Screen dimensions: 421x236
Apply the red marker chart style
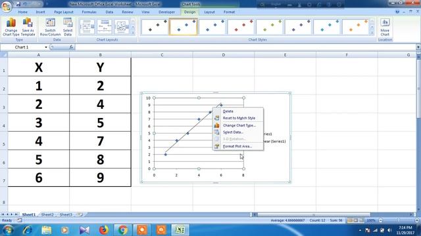pos(241,27)
